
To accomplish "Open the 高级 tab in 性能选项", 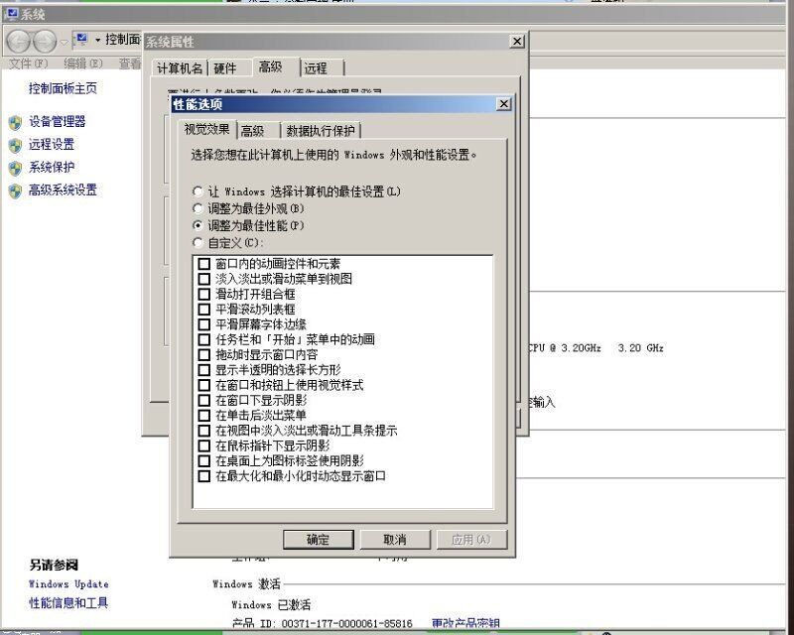I will coord(253,131).
